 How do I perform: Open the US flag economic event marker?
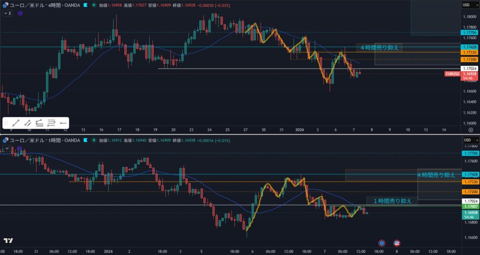[x=397, y=243]
